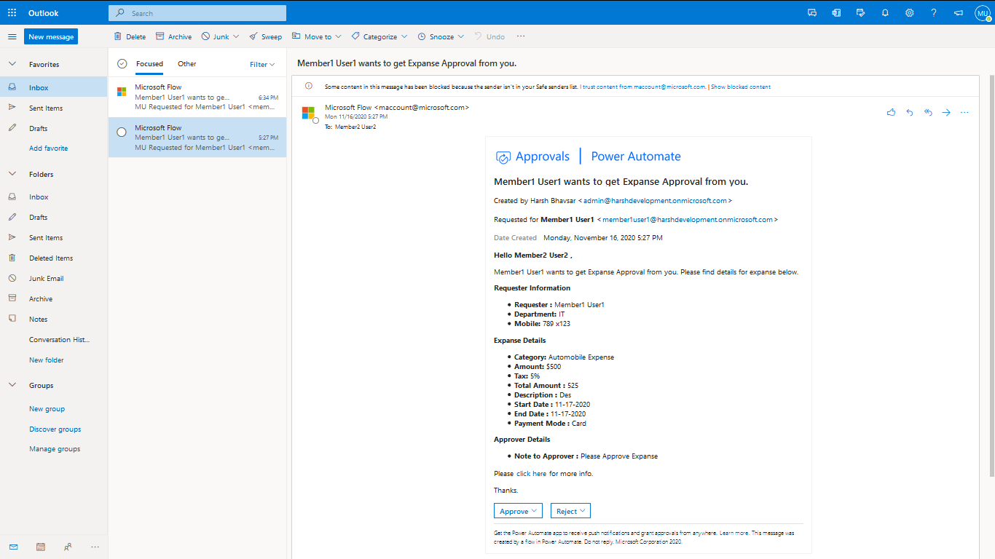Open notifications bell icon
This screenshot has width=995, height=559.
[885, 13]
